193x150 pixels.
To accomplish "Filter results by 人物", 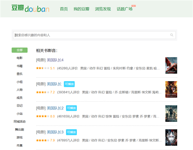I will click(20, 90).
